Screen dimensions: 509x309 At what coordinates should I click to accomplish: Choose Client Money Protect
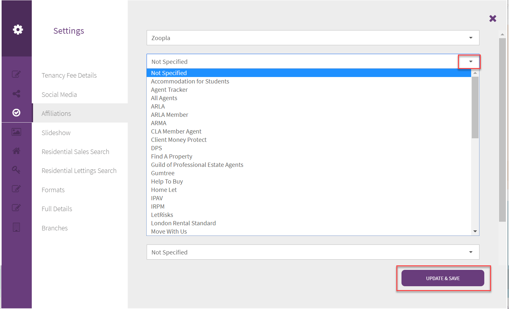tap(309, 140)
